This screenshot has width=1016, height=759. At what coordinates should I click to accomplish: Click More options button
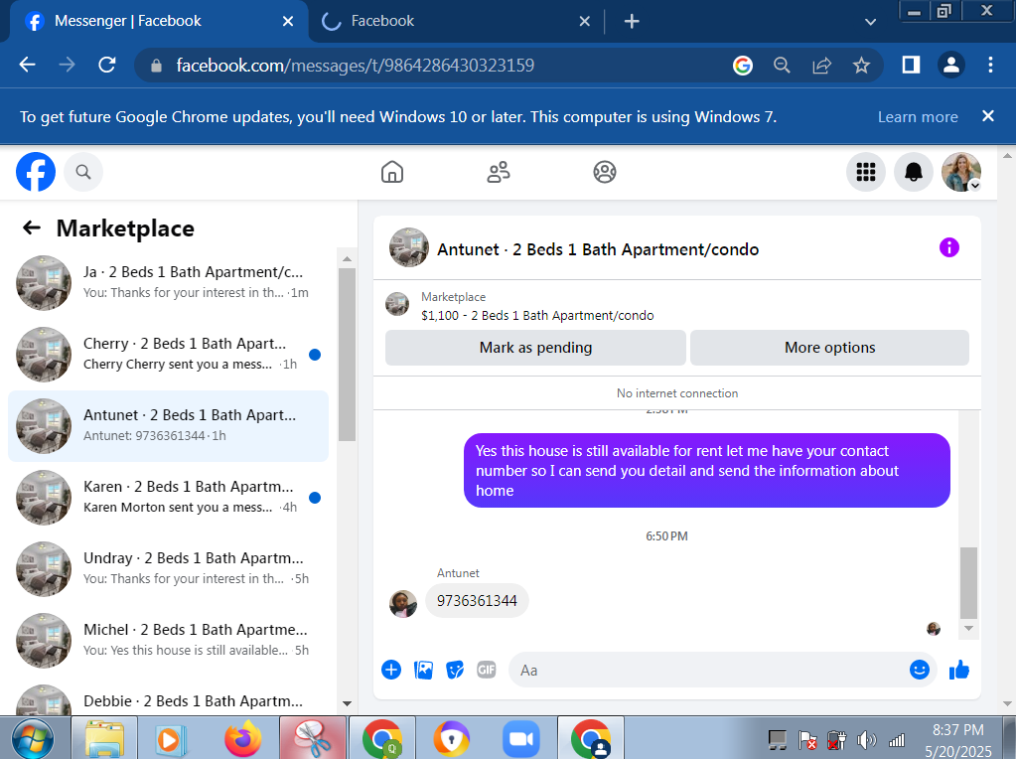pos(829,348)
